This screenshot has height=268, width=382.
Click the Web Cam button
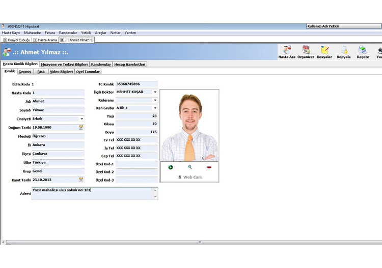click(190, 177)
